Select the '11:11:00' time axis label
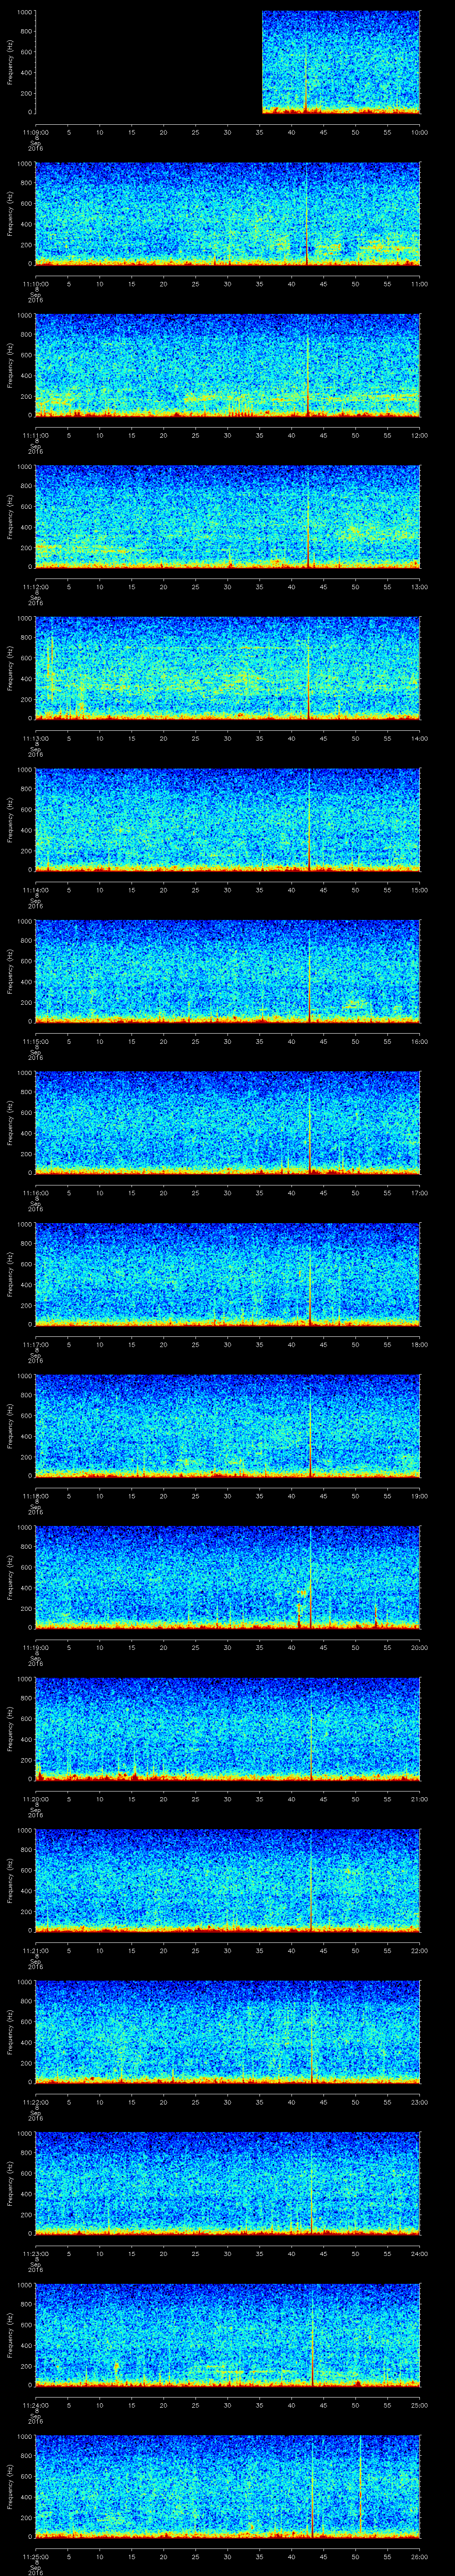The height and width of the screenshot is (2576, 455). click(36, 435)
